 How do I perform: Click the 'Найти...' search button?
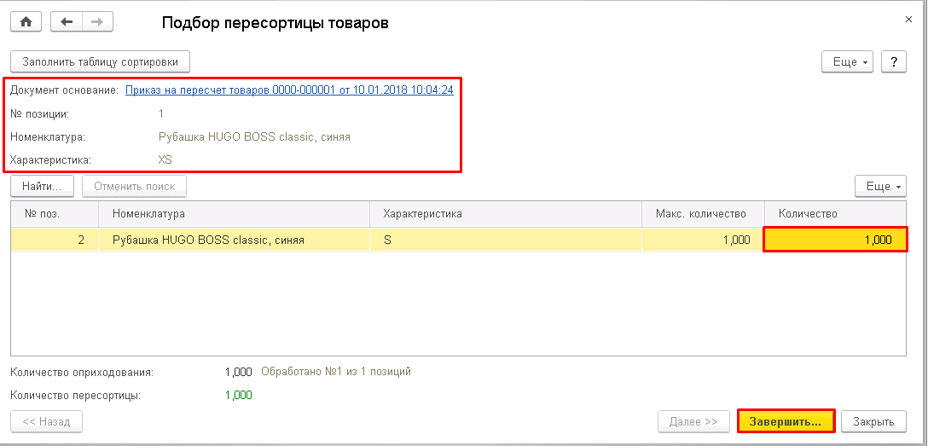43,187
